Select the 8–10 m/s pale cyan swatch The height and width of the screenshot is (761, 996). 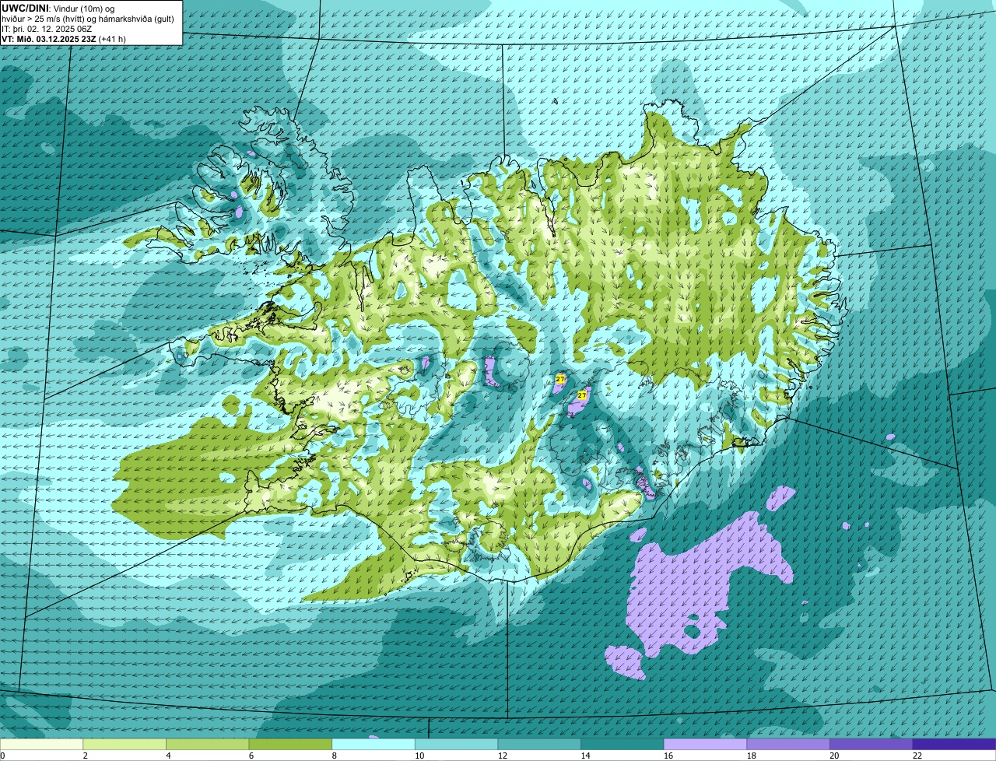[373, 744]
